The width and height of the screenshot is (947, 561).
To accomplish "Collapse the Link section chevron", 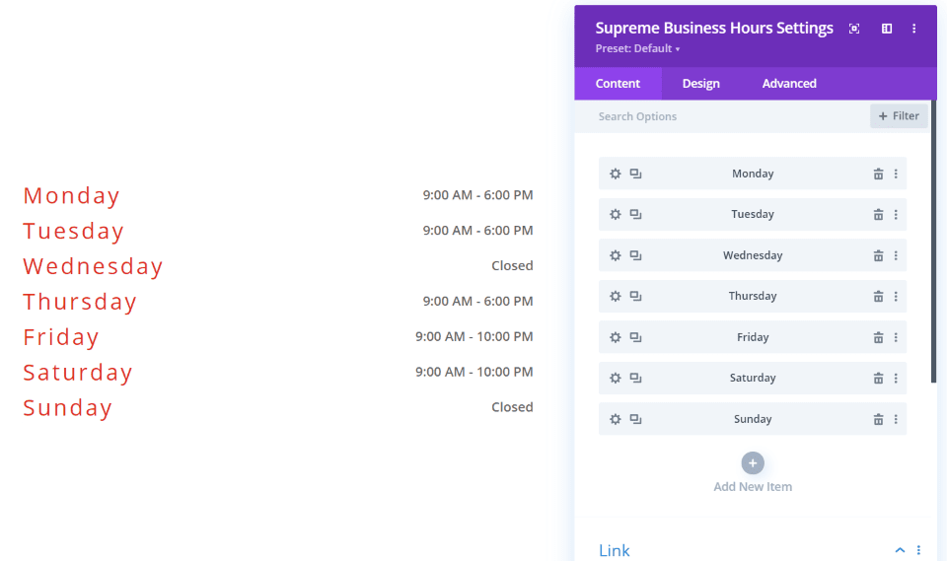I will 900,550.
